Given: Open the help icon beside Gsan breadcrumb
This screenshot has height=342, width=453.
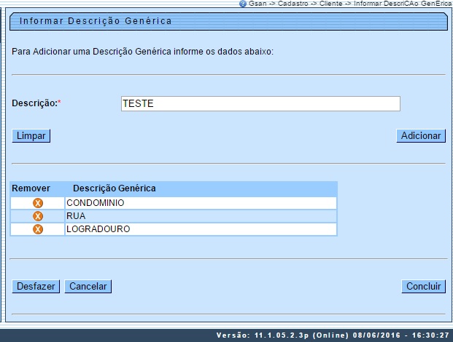Looking at the screenshot, I should 243,4.
